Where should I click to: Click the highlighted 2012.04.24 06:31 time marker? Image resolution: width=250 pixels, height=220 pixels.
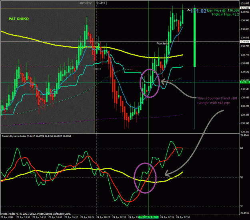148,217
